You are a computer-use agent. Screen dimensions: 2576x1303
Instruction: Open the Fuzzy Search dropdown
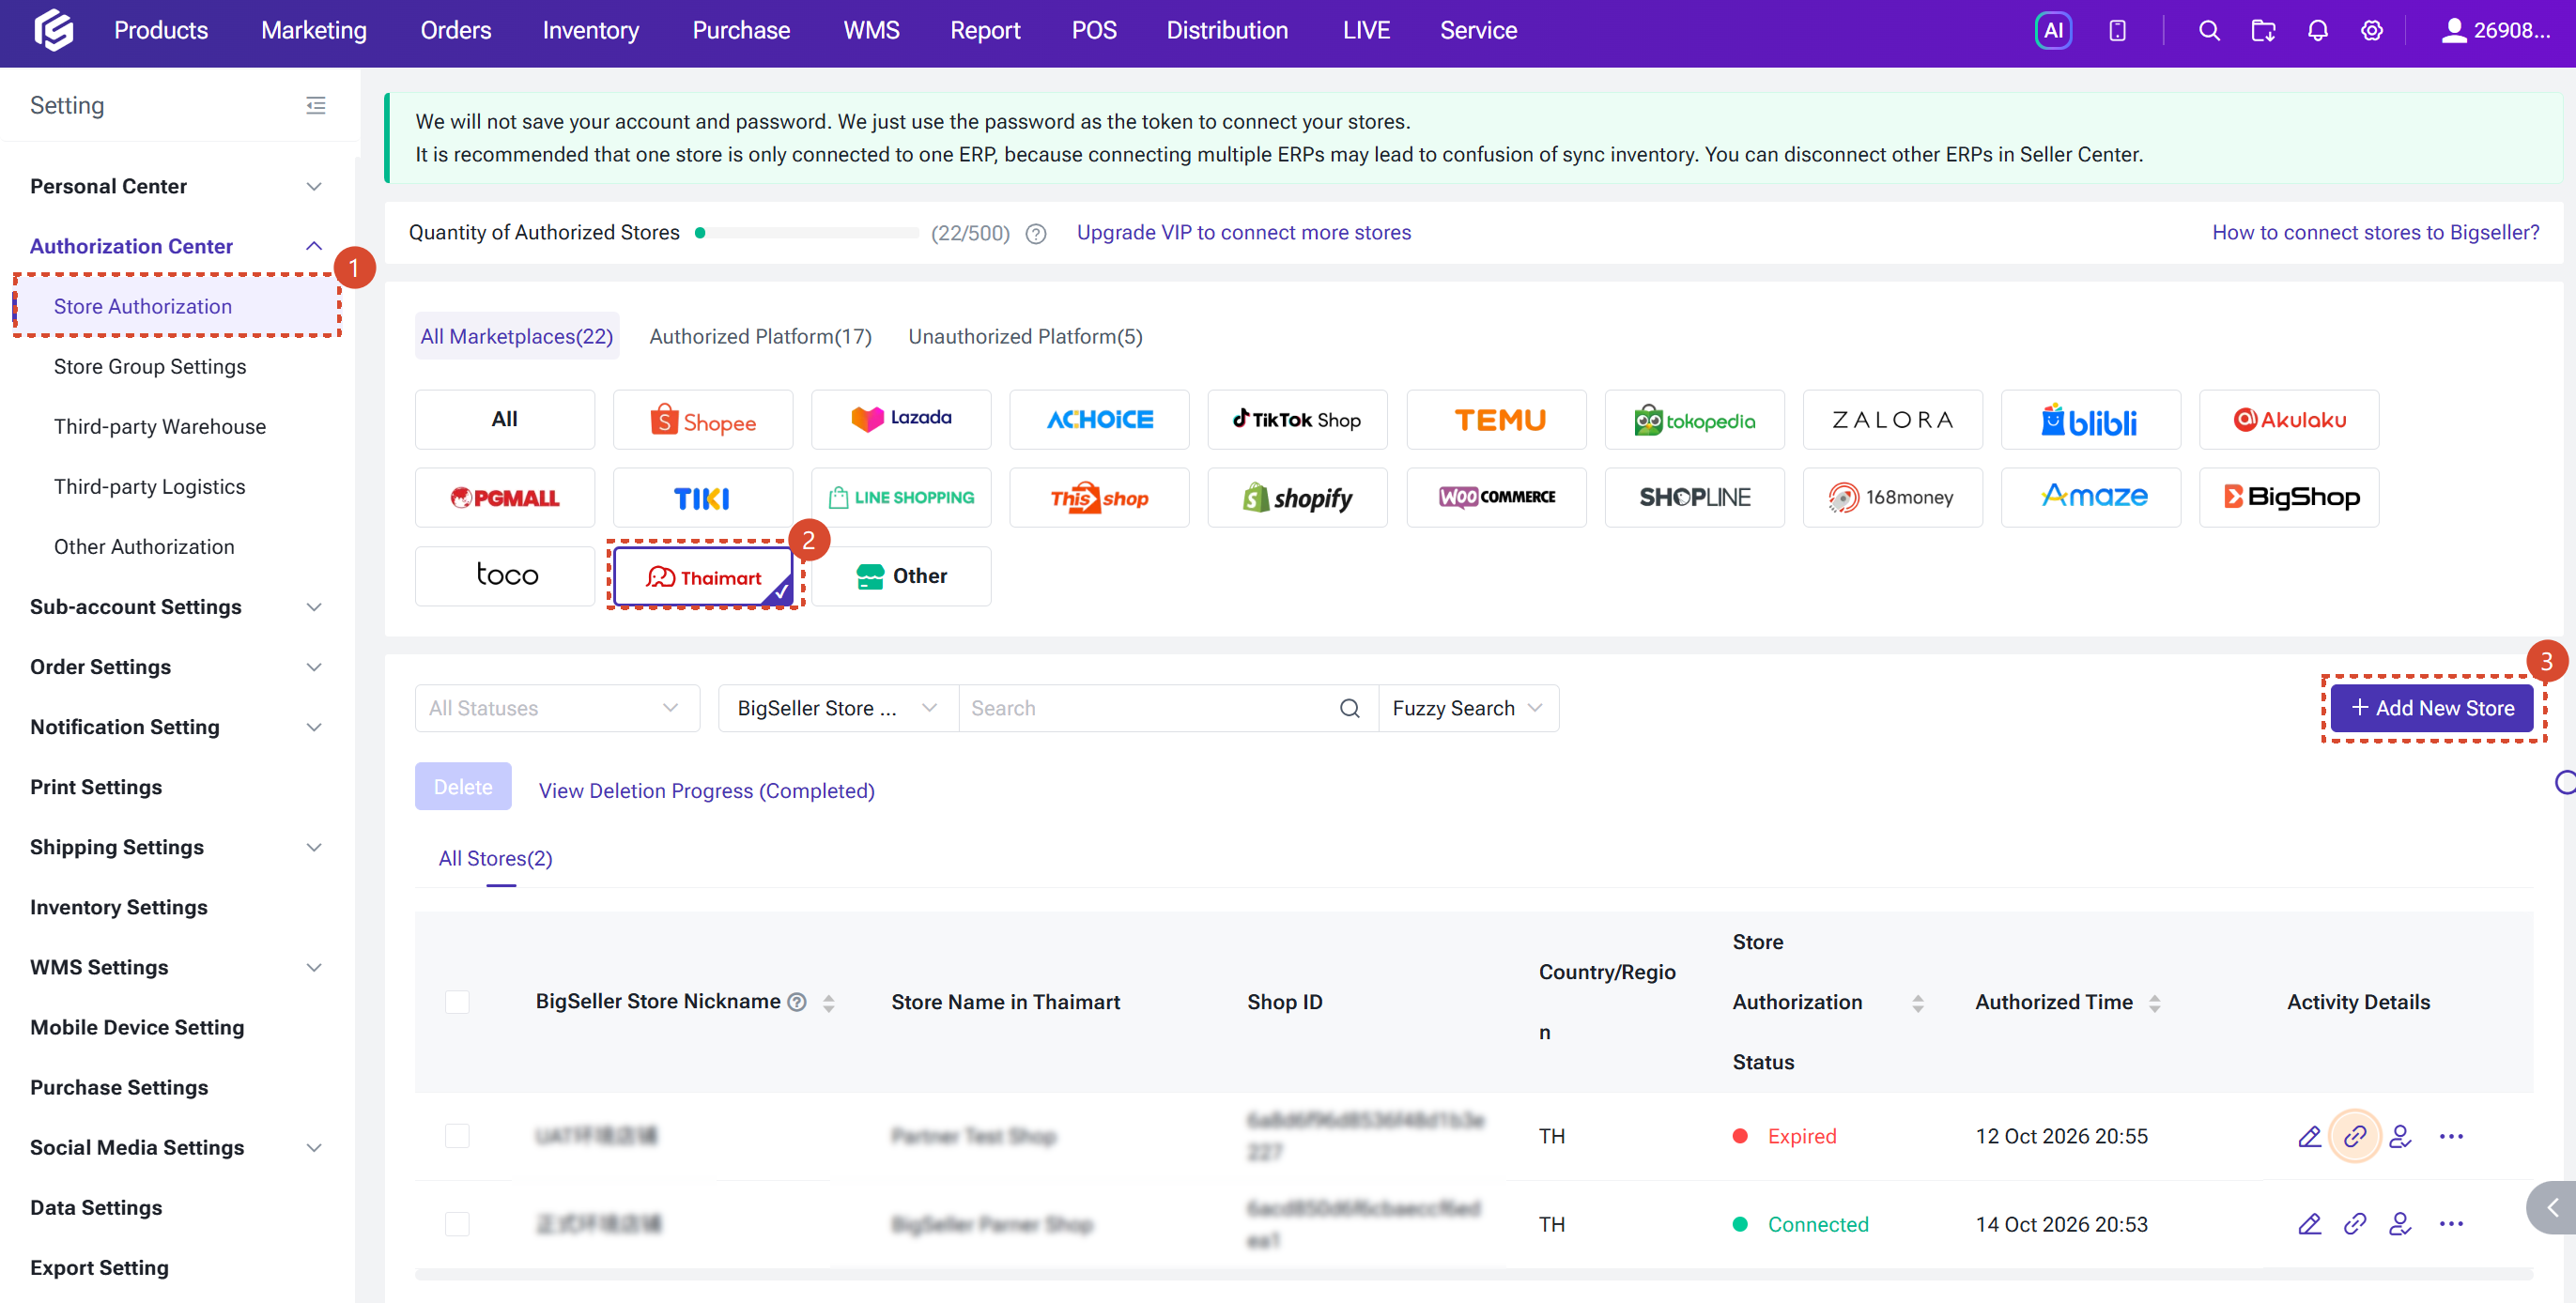[1468, 708]
